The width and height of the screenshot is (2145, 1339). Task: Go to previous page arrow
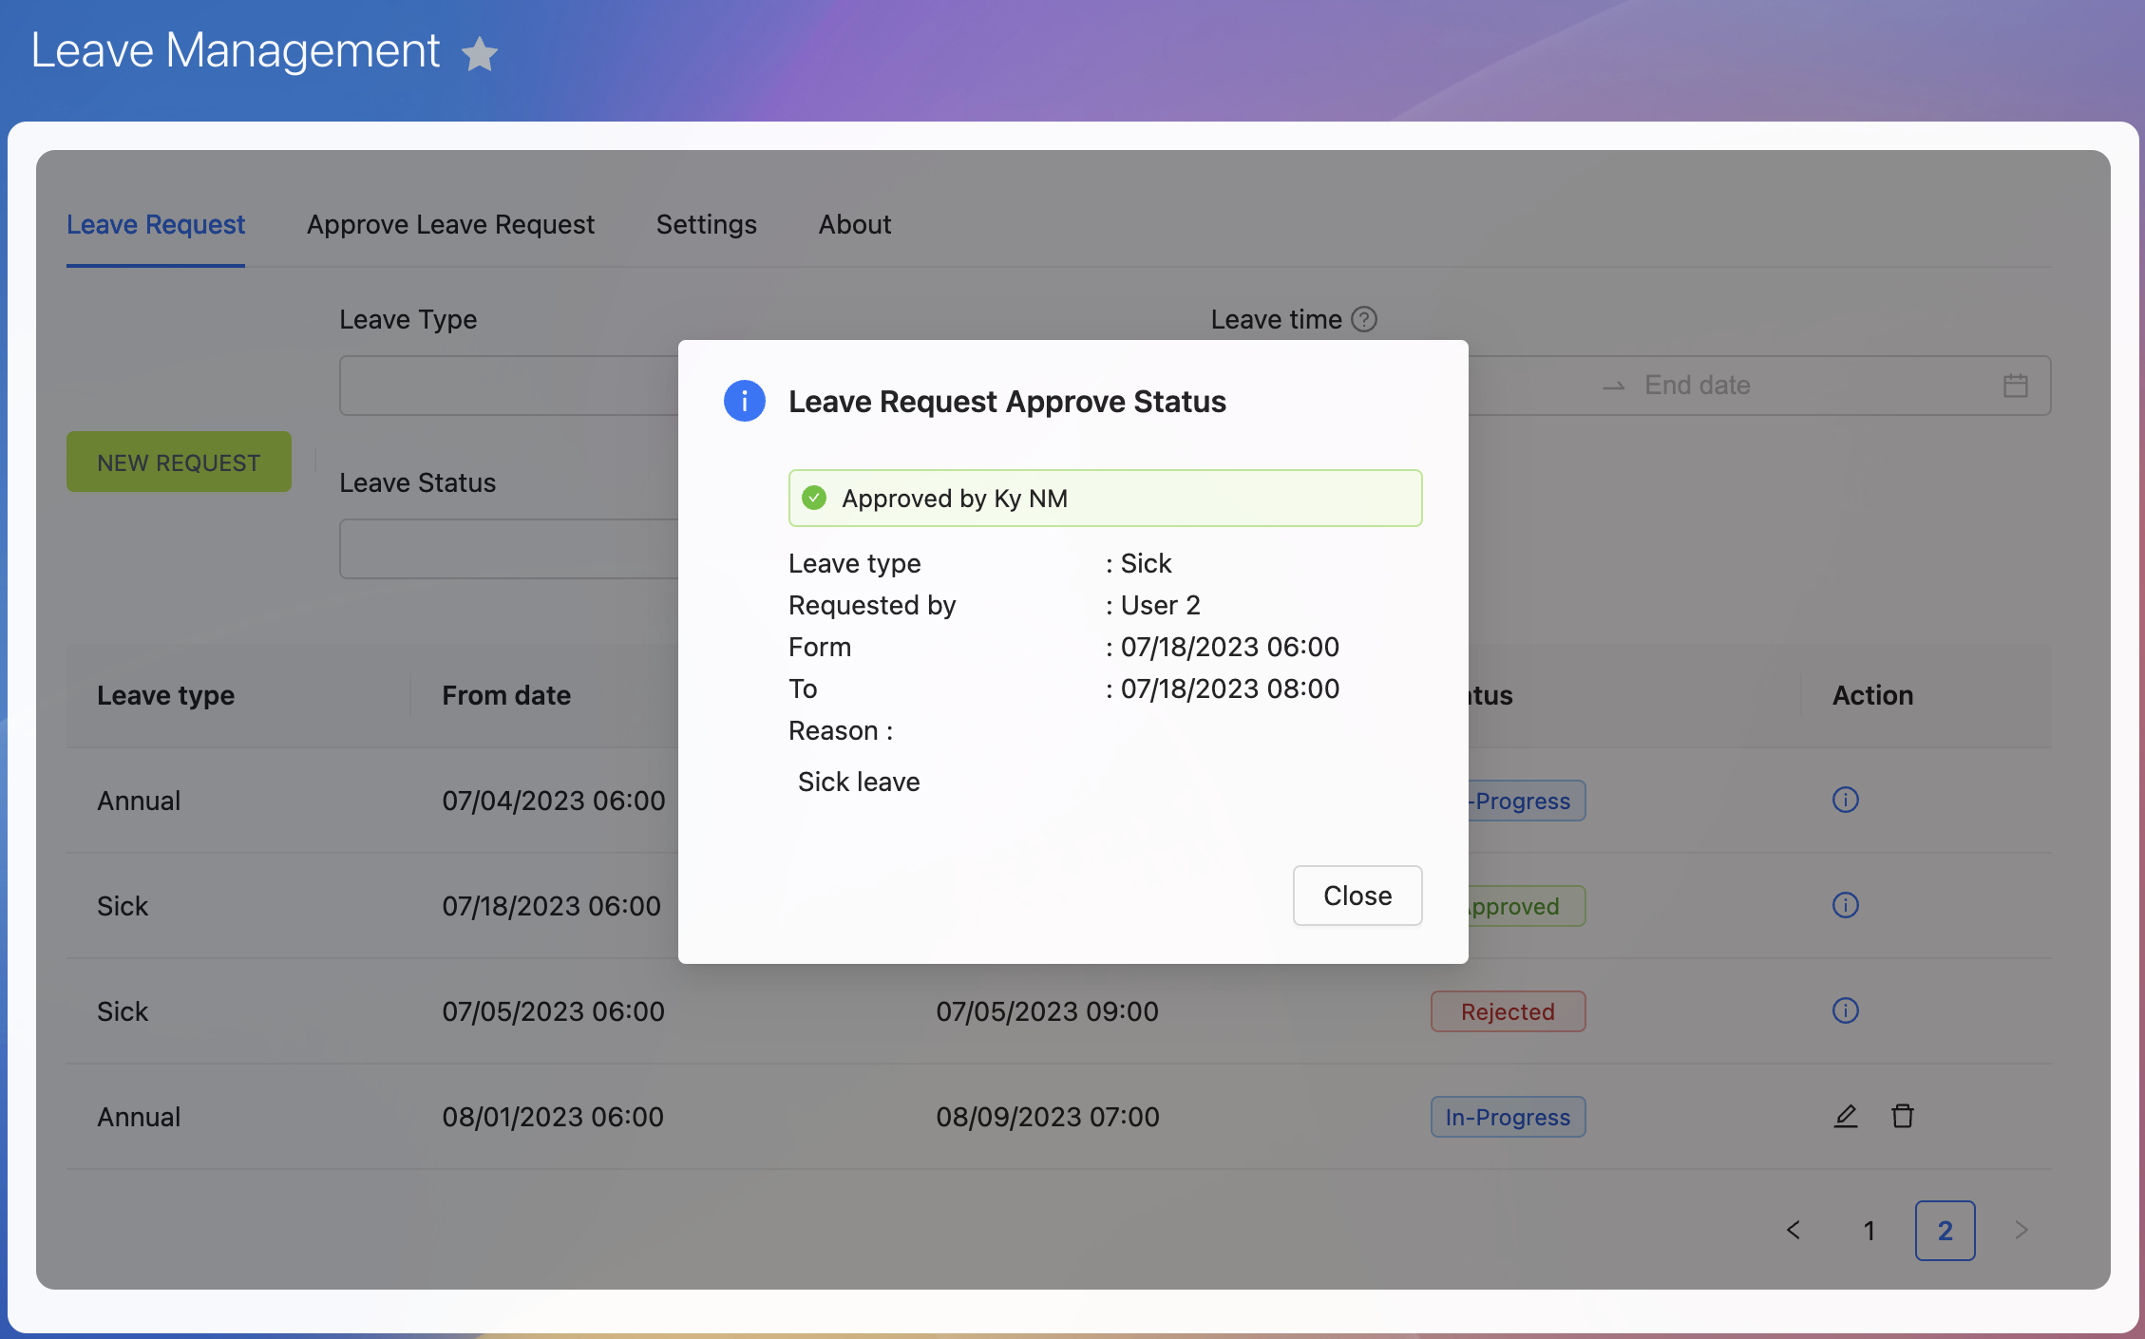click(x=1794, y=1231)
